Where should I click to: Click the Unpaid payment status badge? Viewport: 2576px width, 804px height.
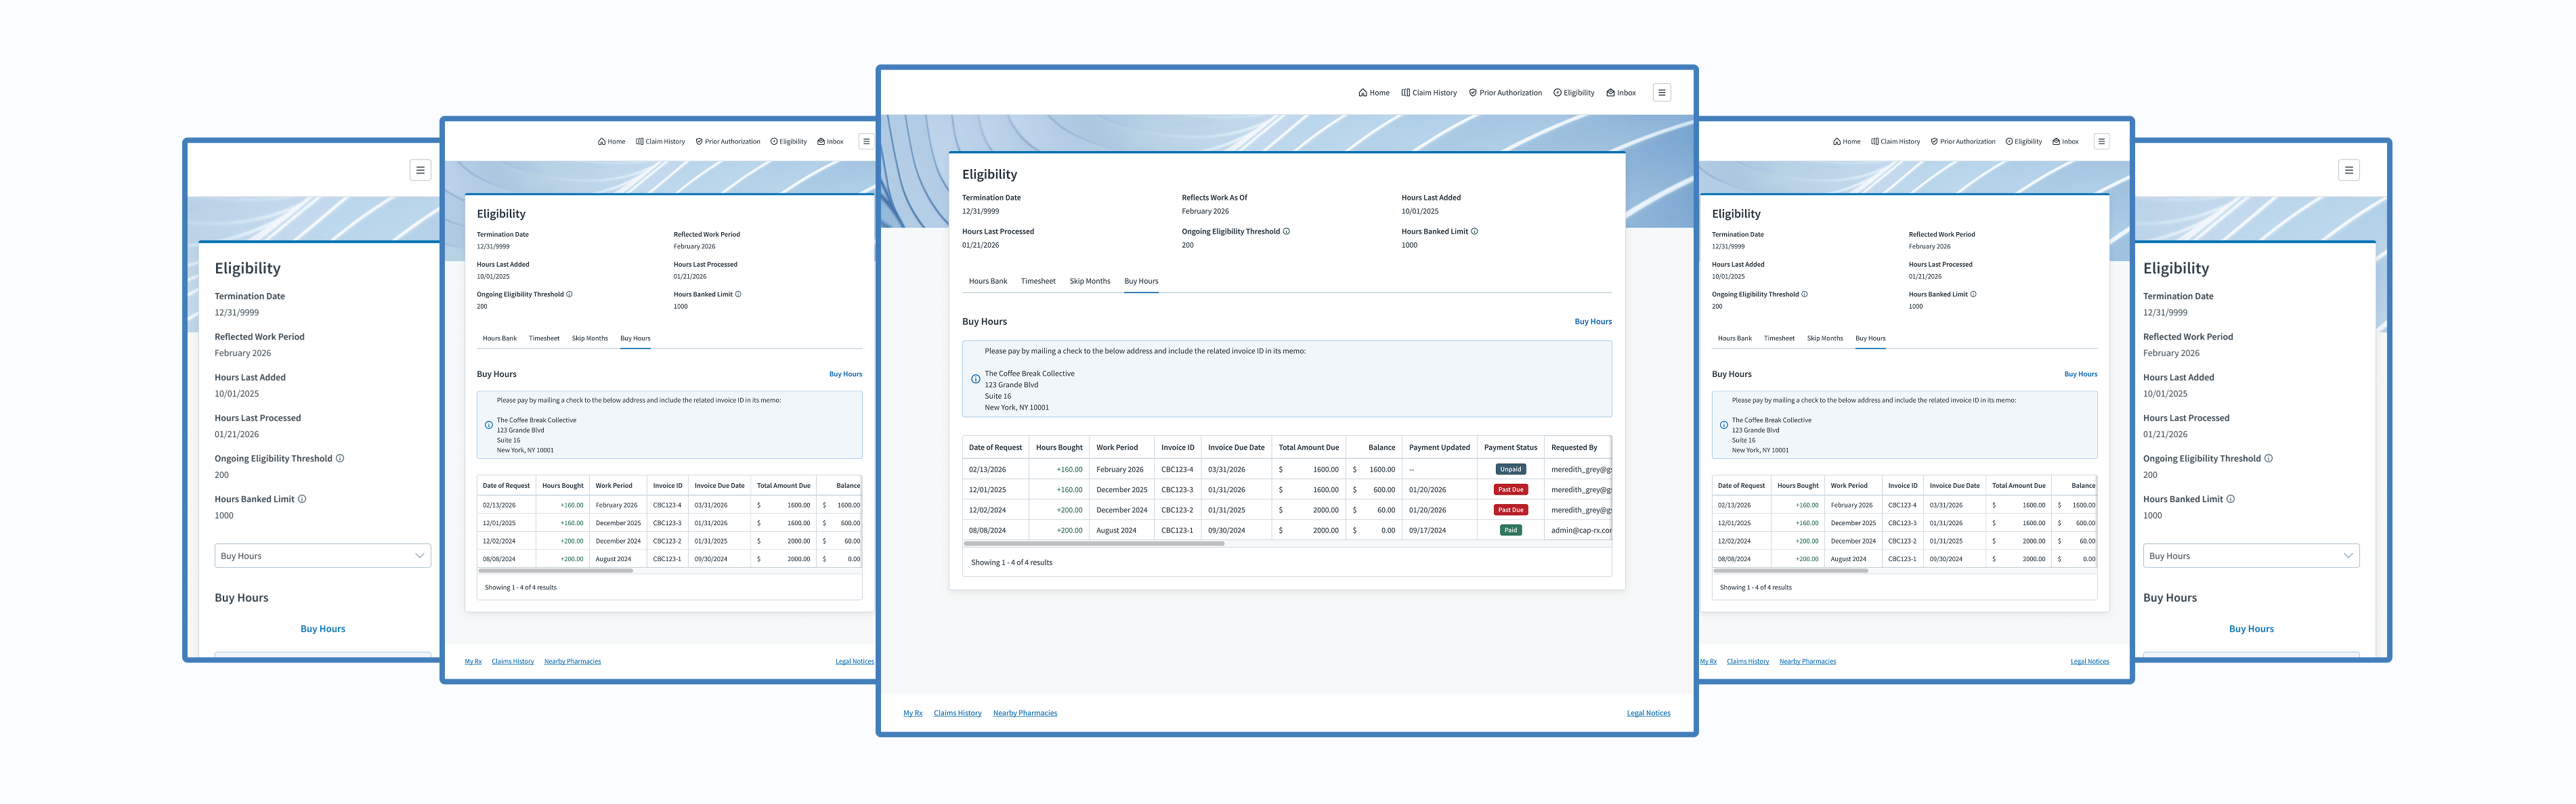tap(1510, 469)
